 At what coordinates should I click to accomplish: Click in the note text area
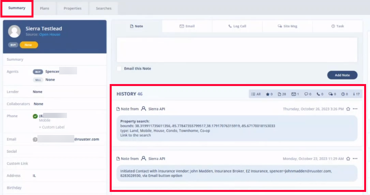tap(237, 50)
